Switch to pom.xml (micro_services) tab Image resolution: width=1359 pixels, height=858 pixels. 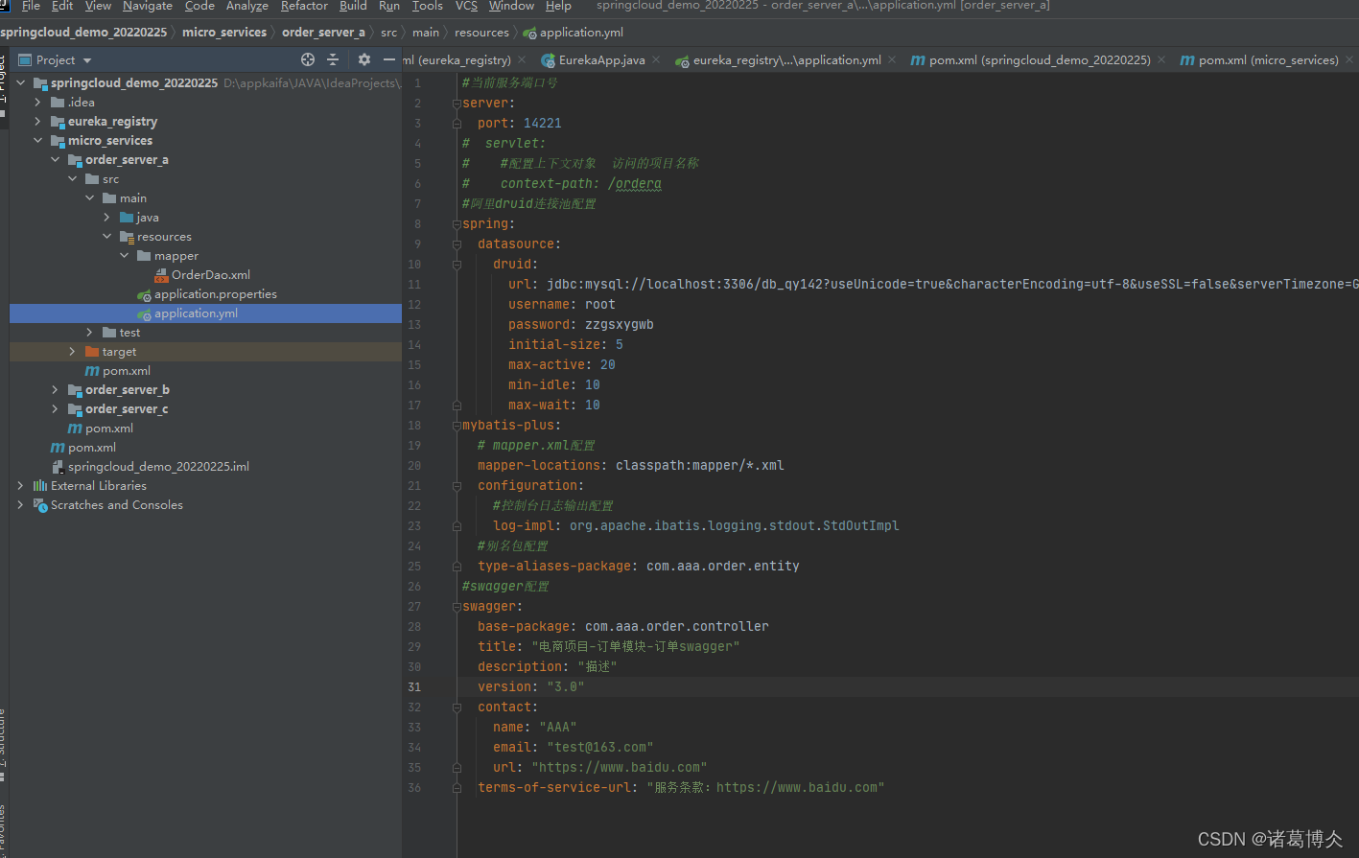1268,60
